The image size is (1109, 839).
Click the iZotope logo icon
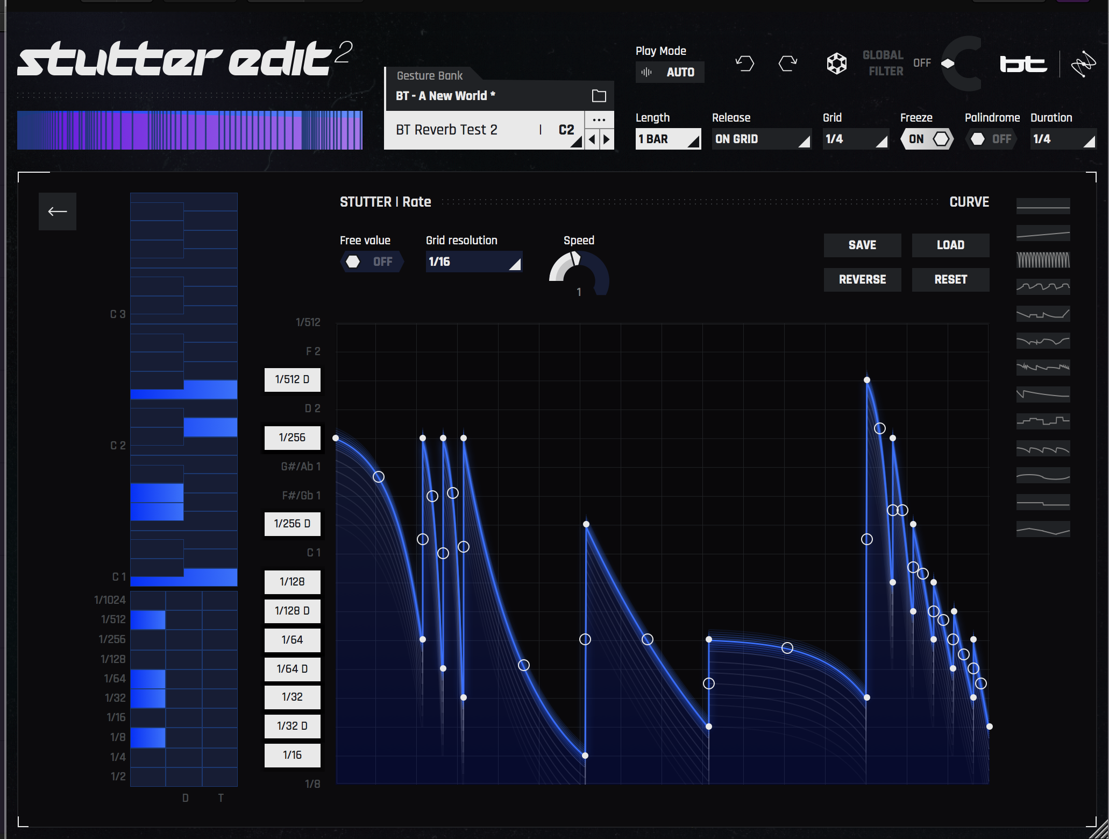click(1083, 64)
